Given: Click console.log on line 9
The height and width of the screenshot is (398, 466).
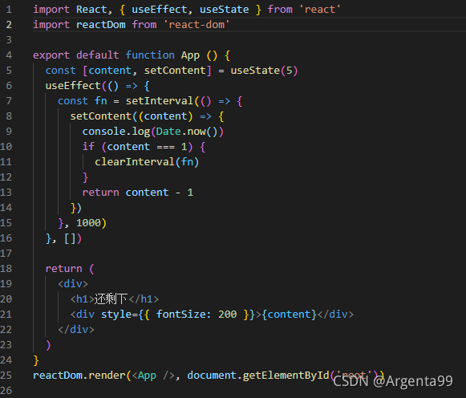Looking at the screenshot, I should [116, 132].
